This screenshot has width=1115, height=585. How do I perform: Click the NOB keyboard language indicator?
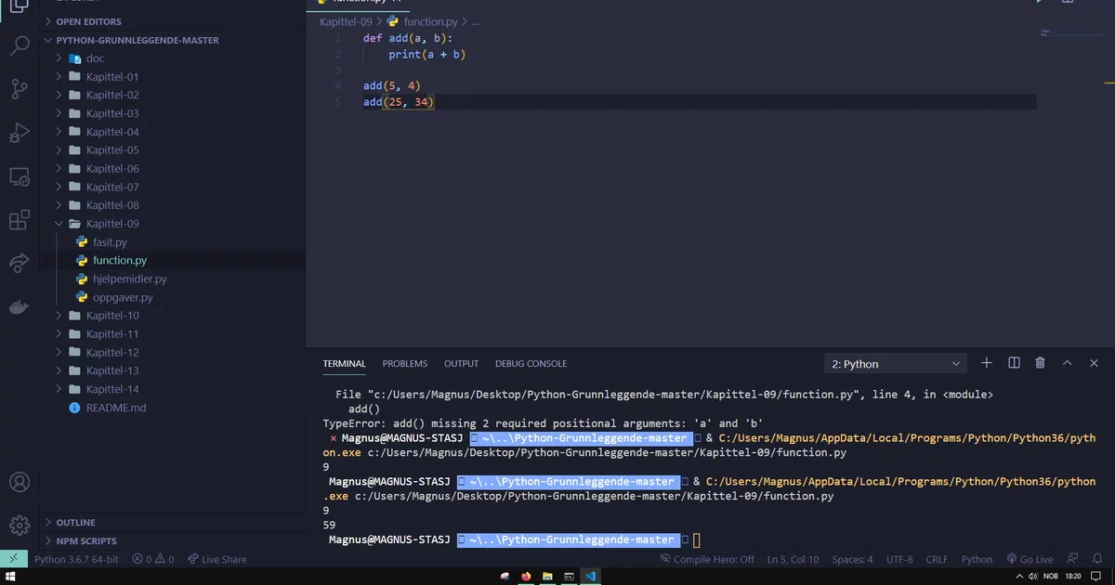(x=1051, y=577)
